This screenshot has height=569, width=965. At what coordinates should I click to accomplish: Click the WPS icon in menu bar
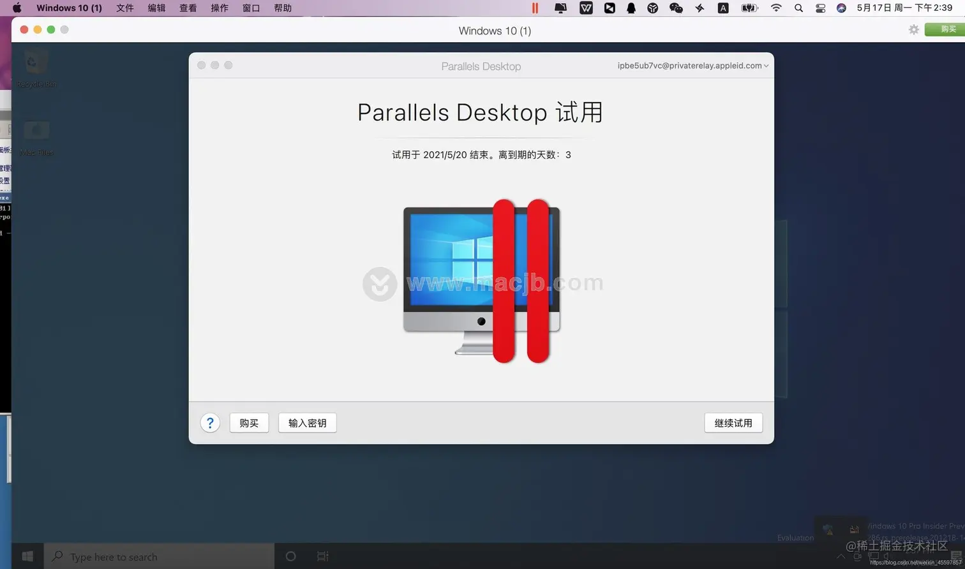tap(586, 8)
